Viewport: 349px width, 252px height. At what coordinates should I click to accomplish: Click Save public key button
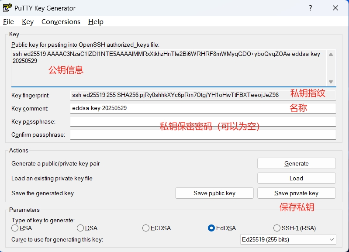click(214, 193)
